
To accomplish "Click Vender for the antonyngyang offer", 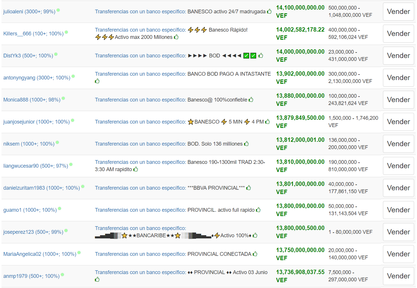I will pyautogui.click(x=398, y=78).
